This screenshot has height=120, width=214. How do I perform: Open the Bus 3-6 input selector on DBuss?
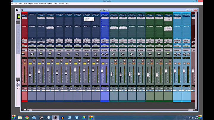tap(105, 40)
